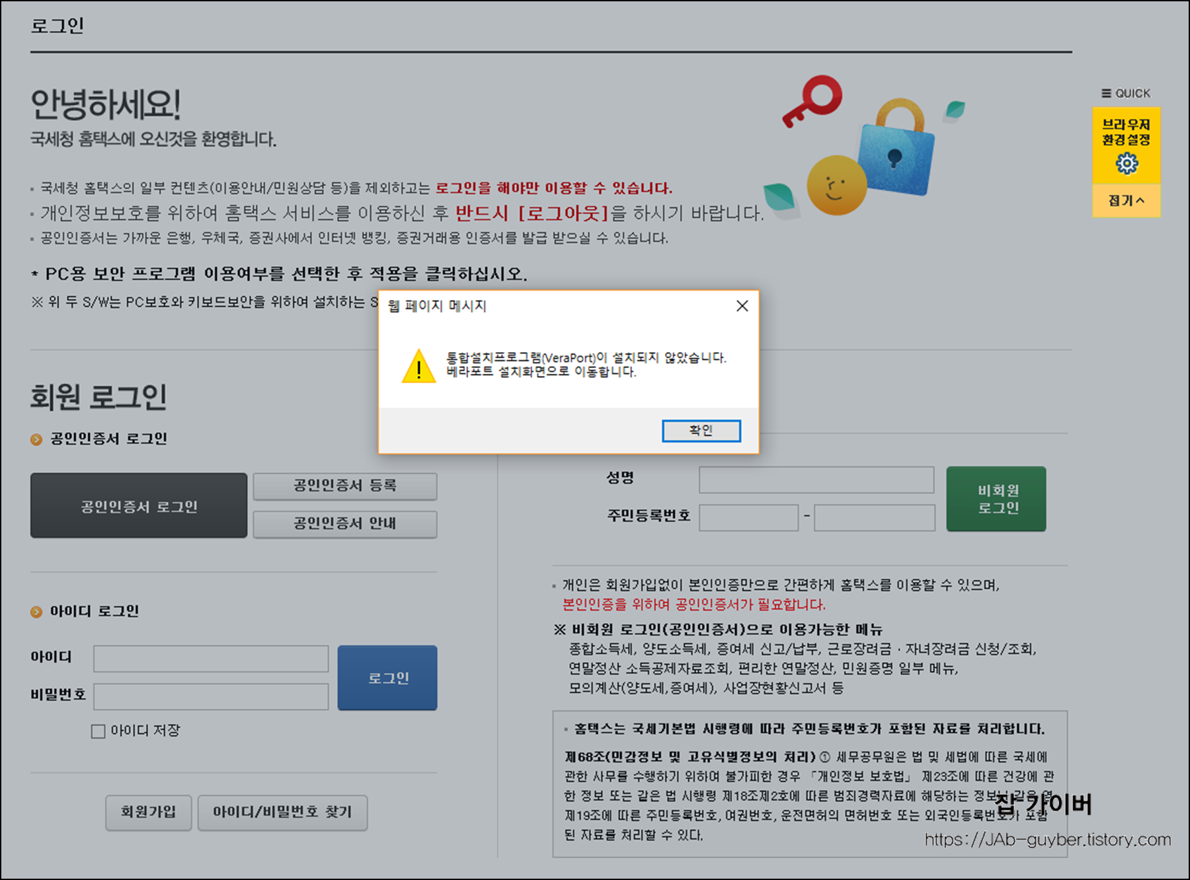Click the yellow warning triangle icon
Viewport: 1190px width, 880px height.
pyautogui.click(x=418, y=366)
